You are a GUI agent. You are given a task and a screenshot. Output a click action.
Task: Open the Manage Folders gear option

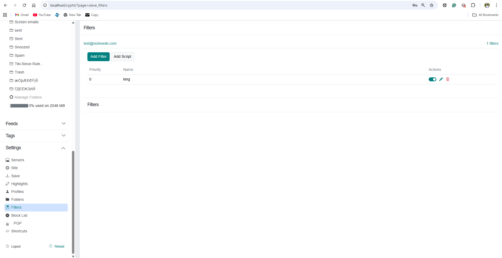pyautogui.click(x=28, y=97)
